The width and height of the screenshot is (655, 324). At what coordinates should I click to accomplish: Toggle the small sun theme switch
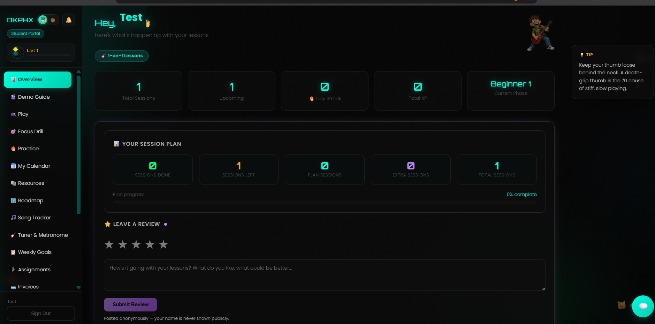click(x=53, y=20)
